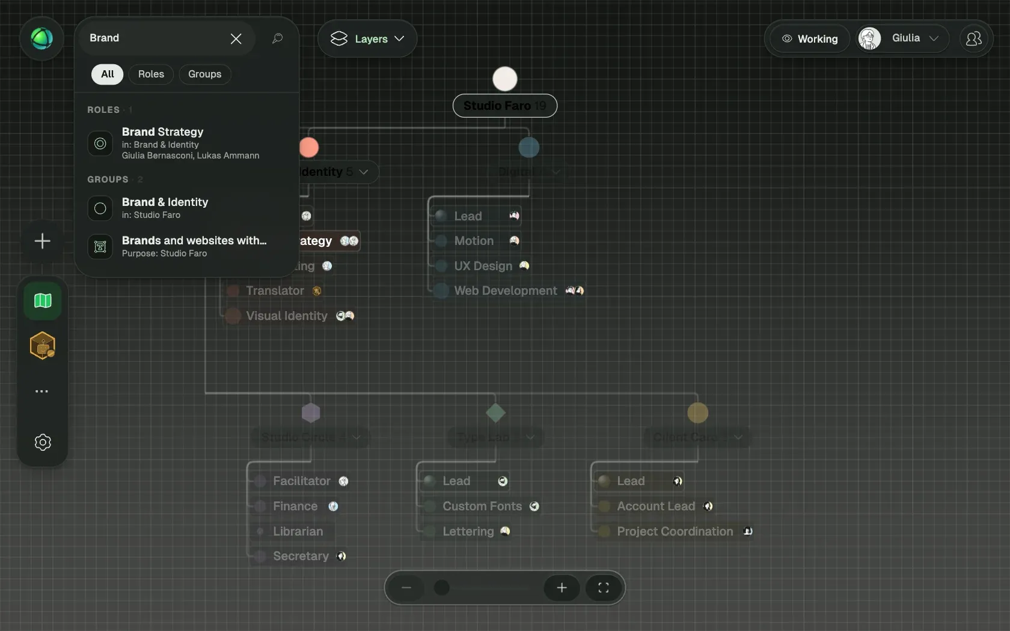
Task: Click the Studio Circle purple hexagon node
Action: pos(311,413)
